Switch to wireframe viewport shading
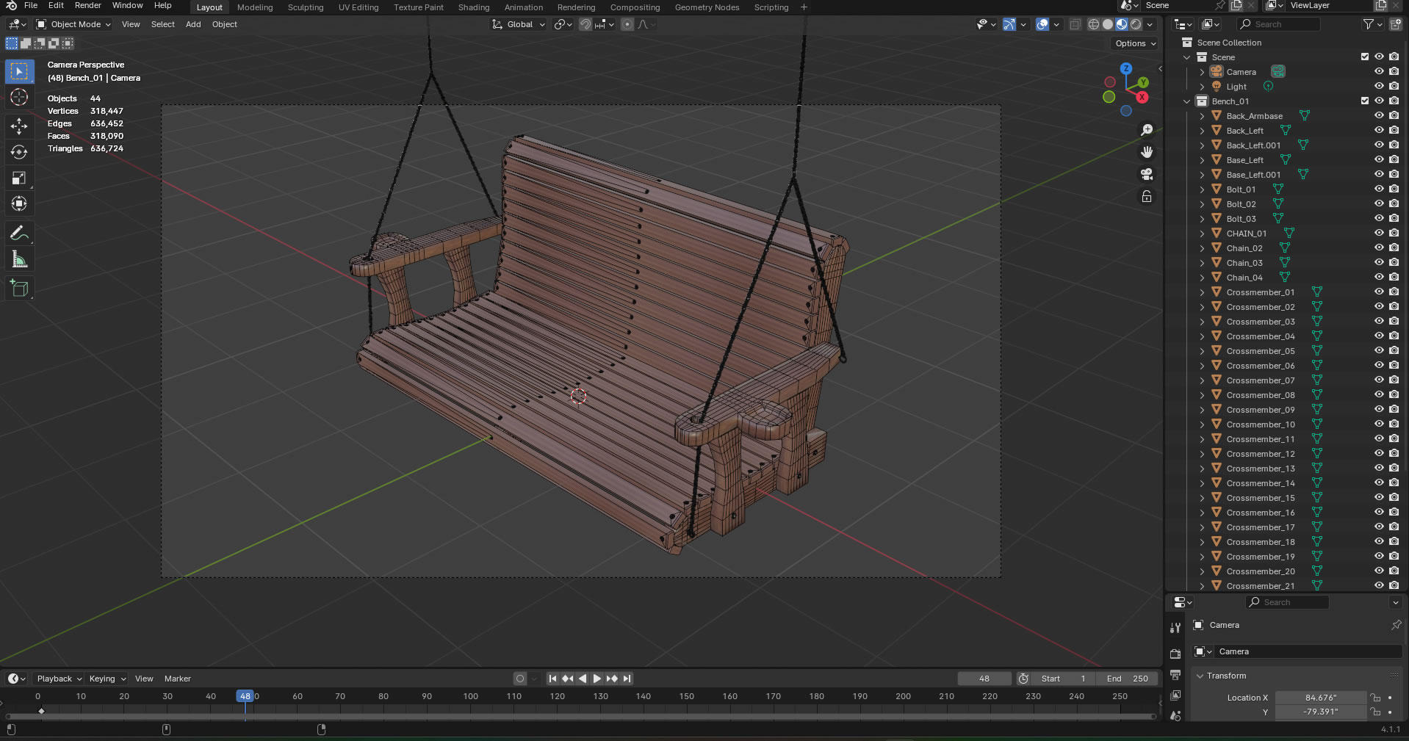Screen dimensions: 1409x741 click(x=1094, y=24)
